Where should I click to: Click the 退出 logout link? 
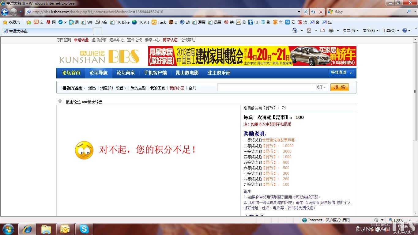point(92,88)
